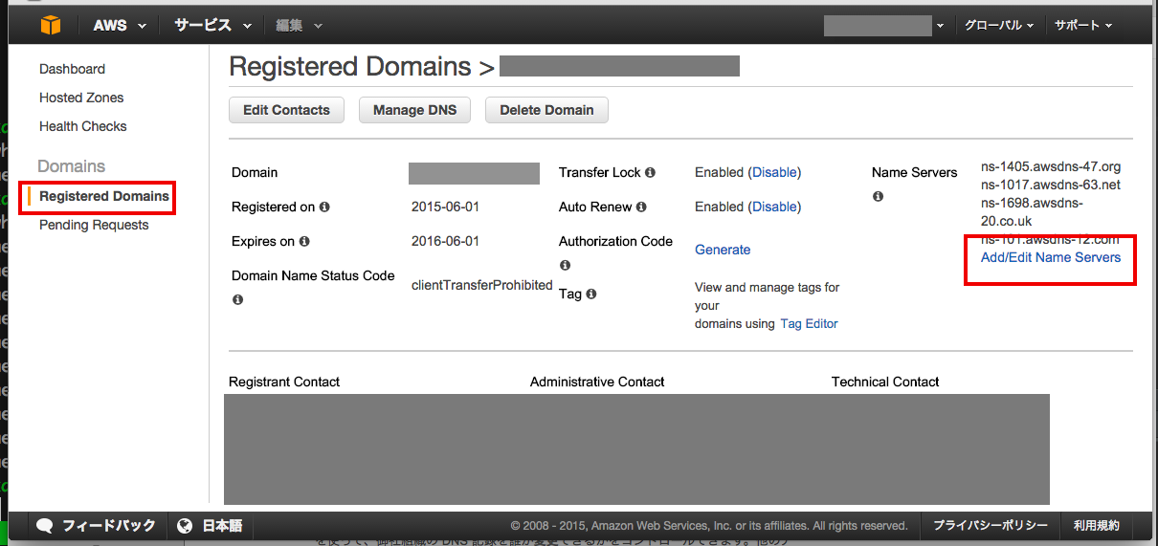Click the Edit Contacts button
Viewport: 1158px width, 546px height.
coord(287,110)
